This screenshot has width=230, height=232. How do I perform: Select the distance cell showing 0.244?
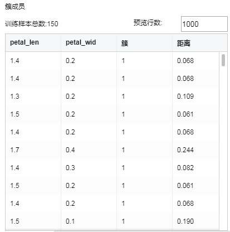click(185, 150)
